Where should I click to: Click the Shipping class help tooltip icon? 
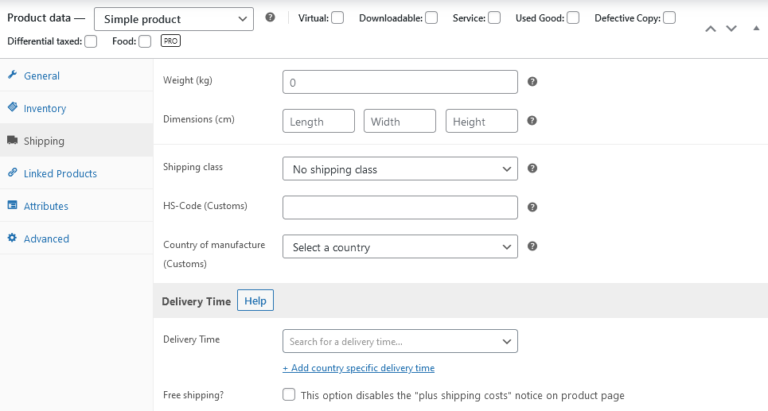pos(532,169)
